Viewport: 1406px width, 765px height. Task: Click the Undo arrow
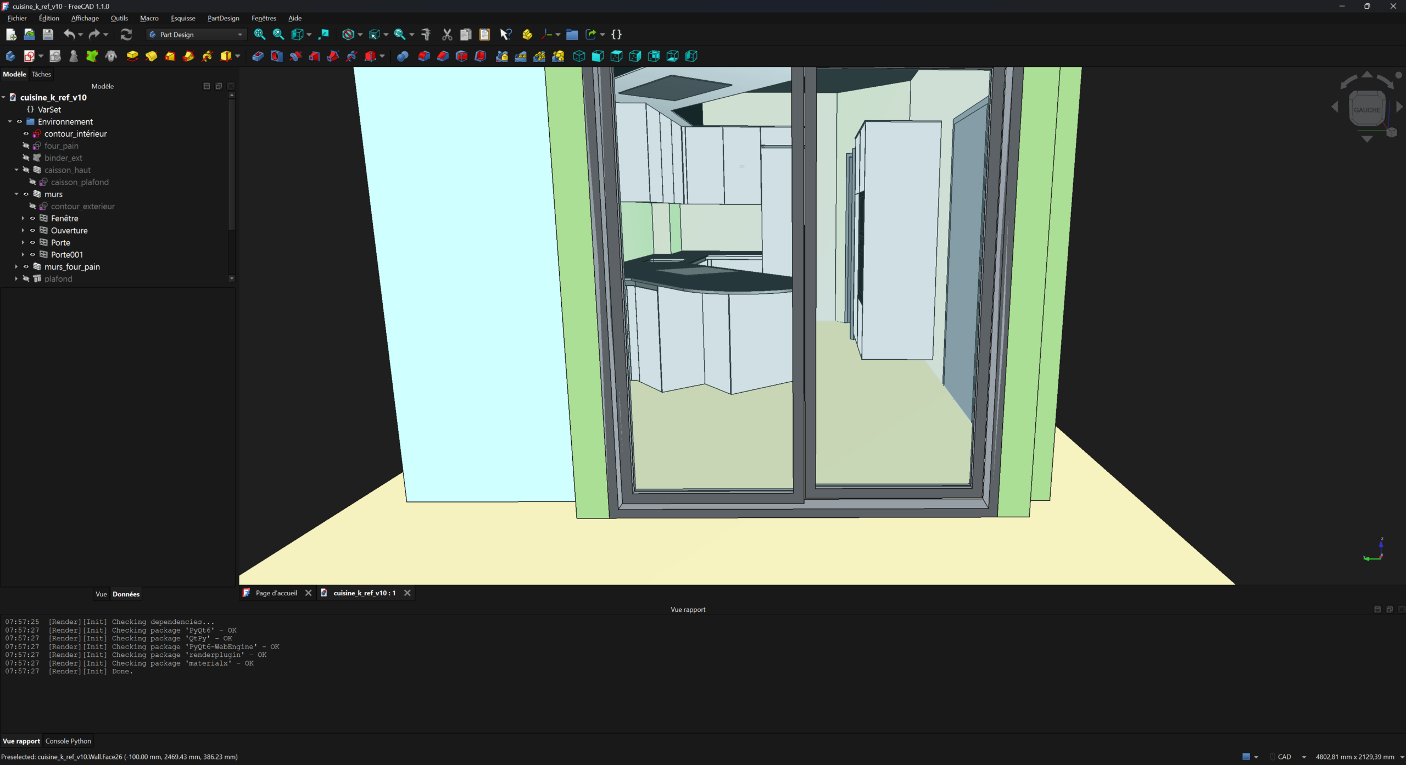tap(69, 35)
